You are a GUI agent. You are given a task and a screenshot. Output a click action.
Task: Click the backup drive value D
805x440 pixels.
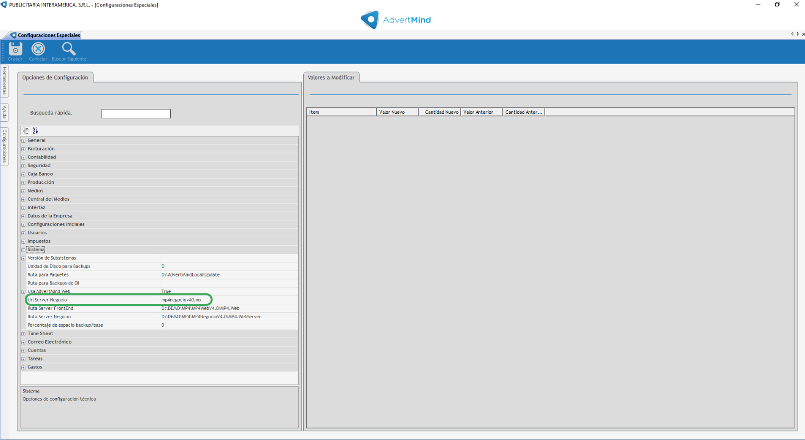230,266
